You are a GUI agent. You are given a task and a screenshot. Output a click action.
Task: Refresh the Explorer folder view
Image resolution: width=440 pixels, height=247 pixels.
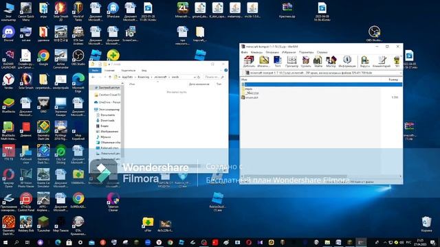(199, 77)
